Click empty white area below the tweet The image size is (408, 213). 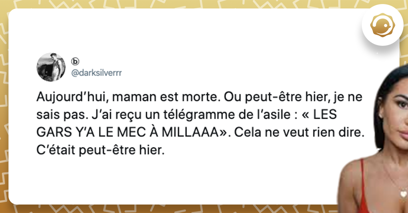tap(170, 180)
